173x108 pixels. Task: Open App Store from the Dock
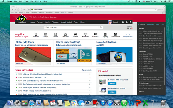point(110,103)
